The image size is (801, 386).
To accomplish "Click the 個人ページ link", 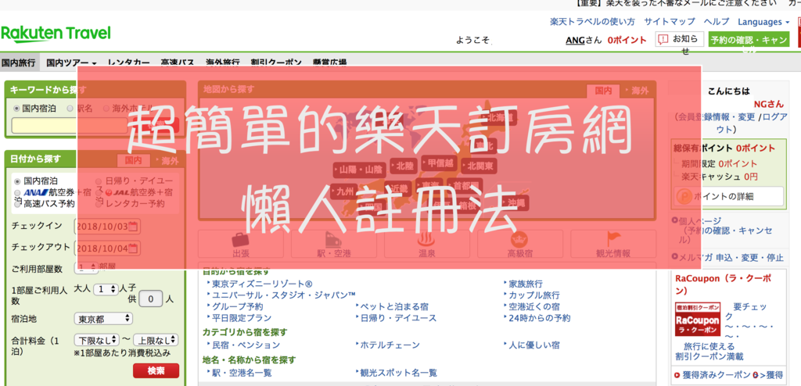I will point(700,220).
